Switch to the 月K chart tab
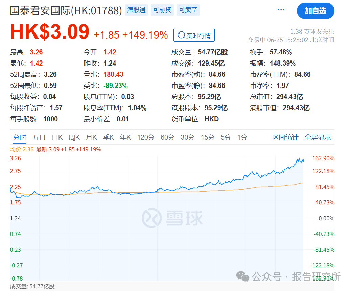This screenshot has height=291, width=352. tap(91, 137)
